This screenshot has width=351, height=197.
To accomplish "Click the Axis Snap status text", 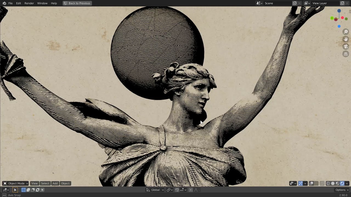I will (14, 195).
